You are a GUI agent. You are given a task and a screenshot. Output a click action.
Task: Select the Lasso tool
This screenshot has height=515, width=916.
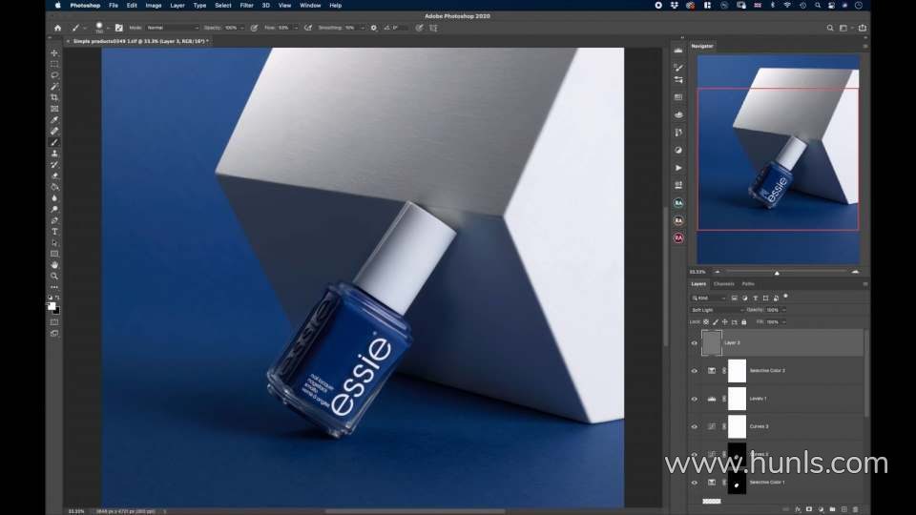[x=54, y=74]
